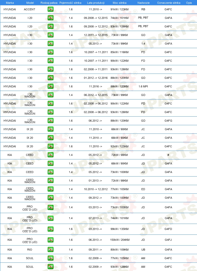197x271 pixels.
Task: Click the fuel icon in the Ceed Wagon 09.2012 row
Action: 50,197
